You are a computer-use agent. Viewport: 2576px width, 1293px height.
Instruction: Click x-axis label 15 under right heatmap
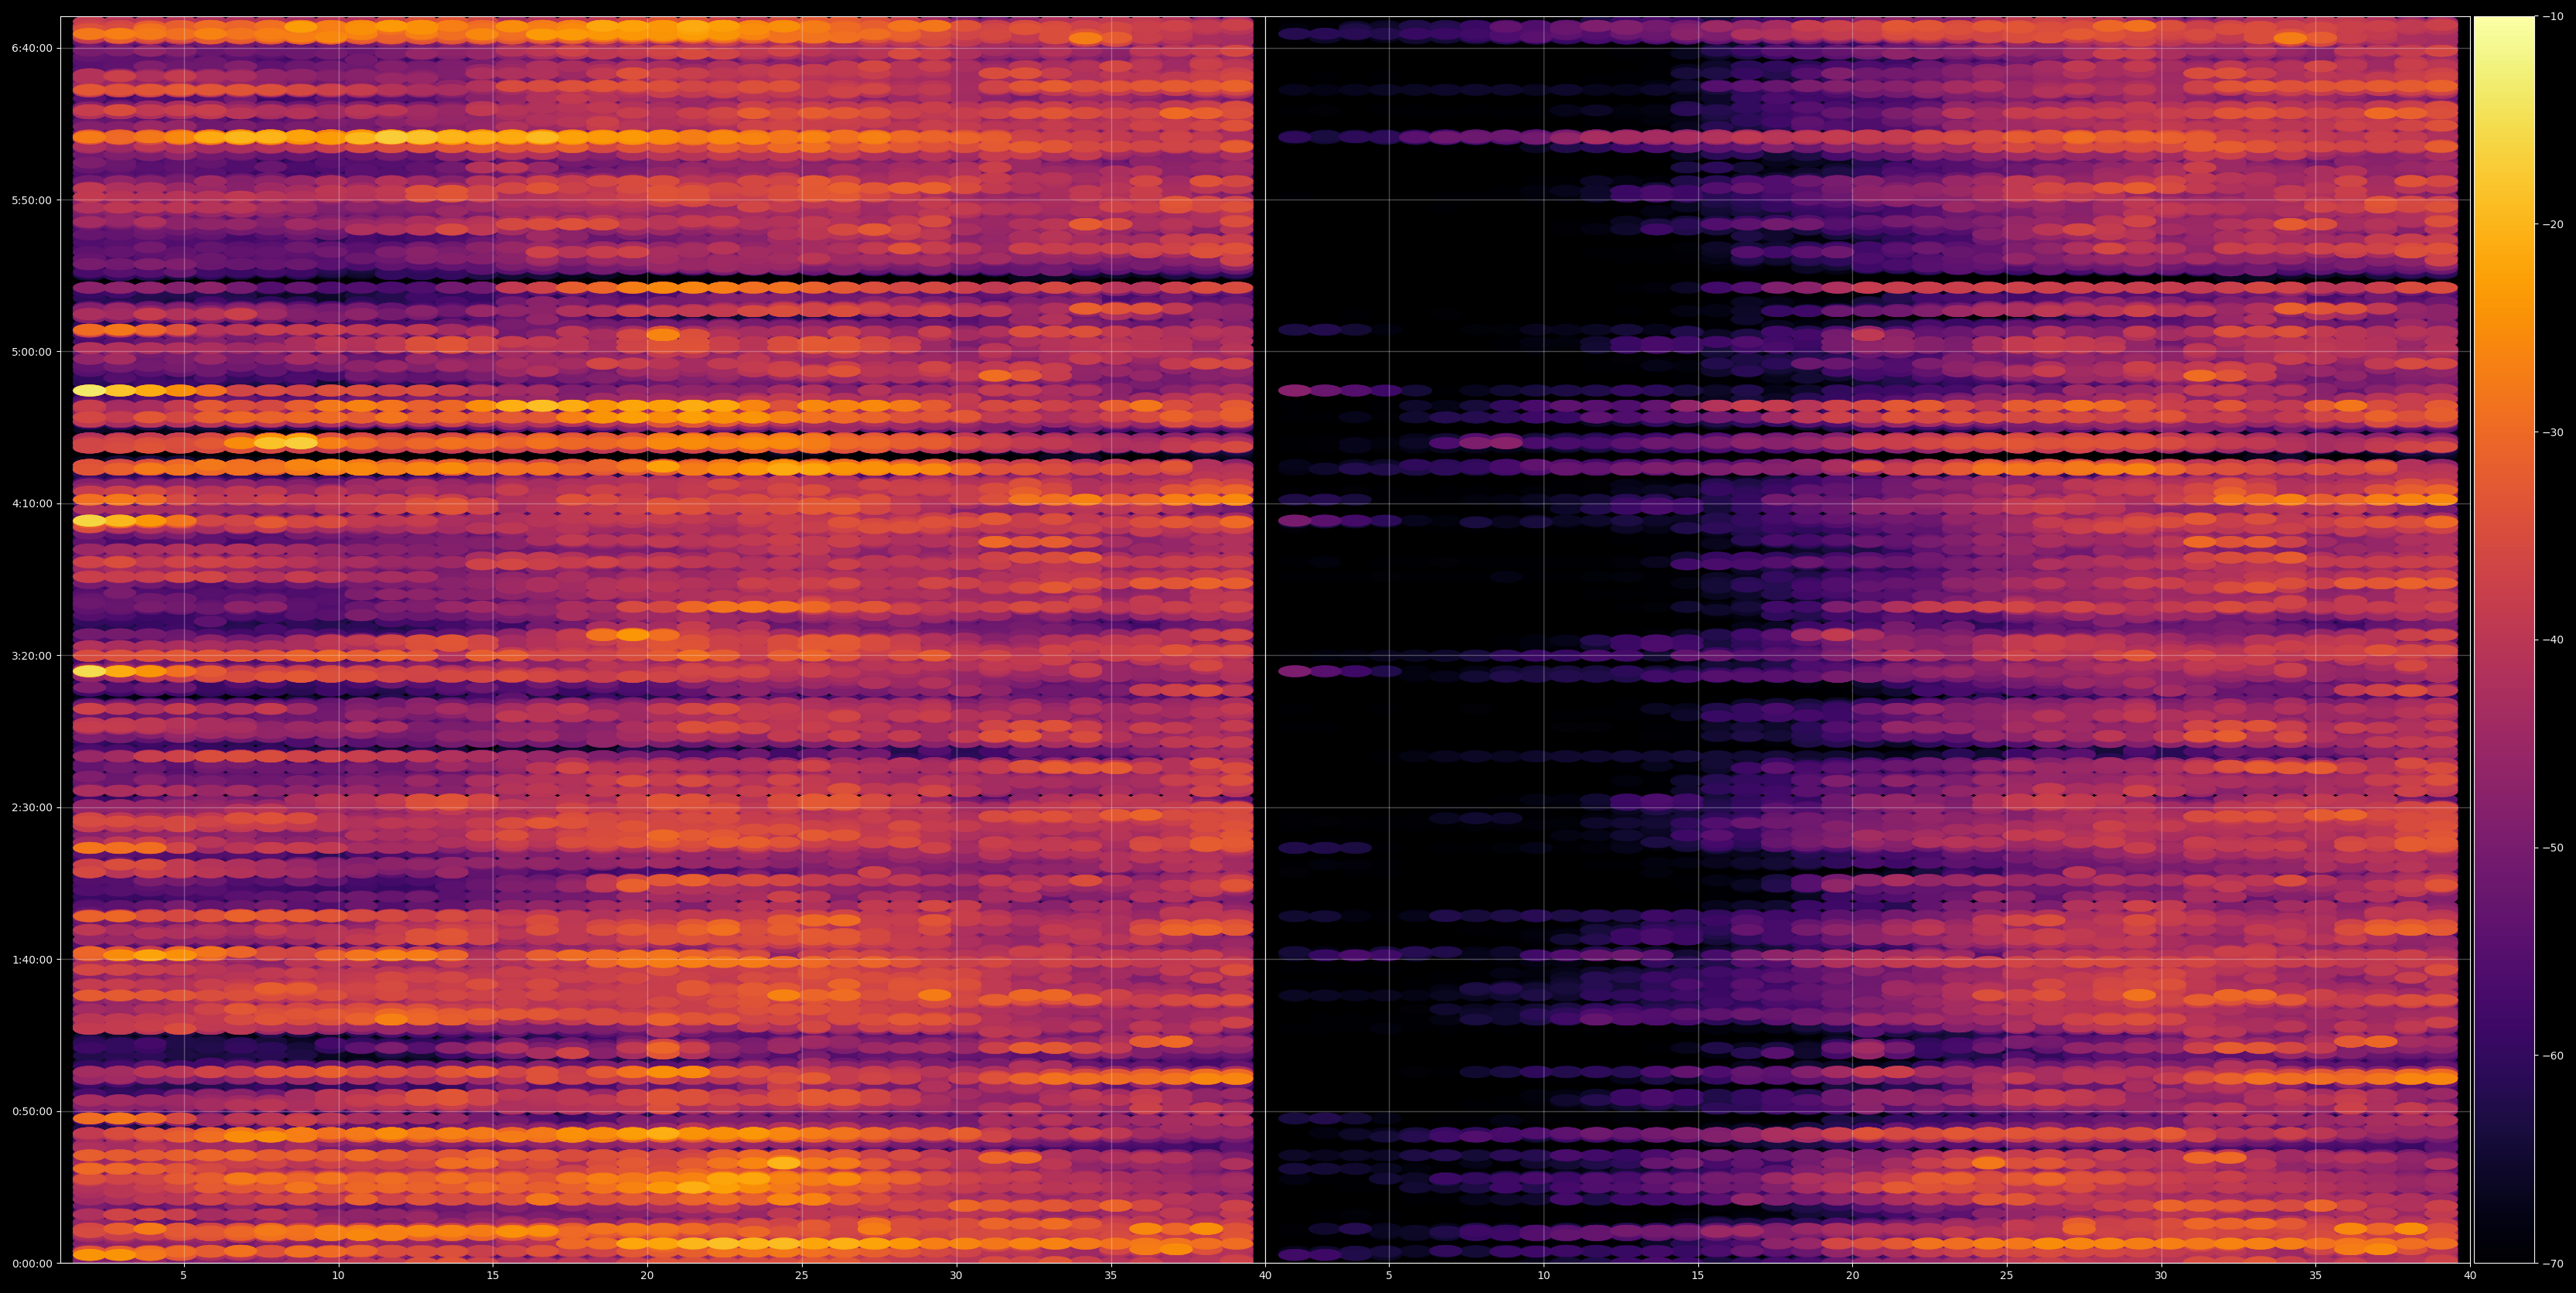click(x=1698, y=1277)
